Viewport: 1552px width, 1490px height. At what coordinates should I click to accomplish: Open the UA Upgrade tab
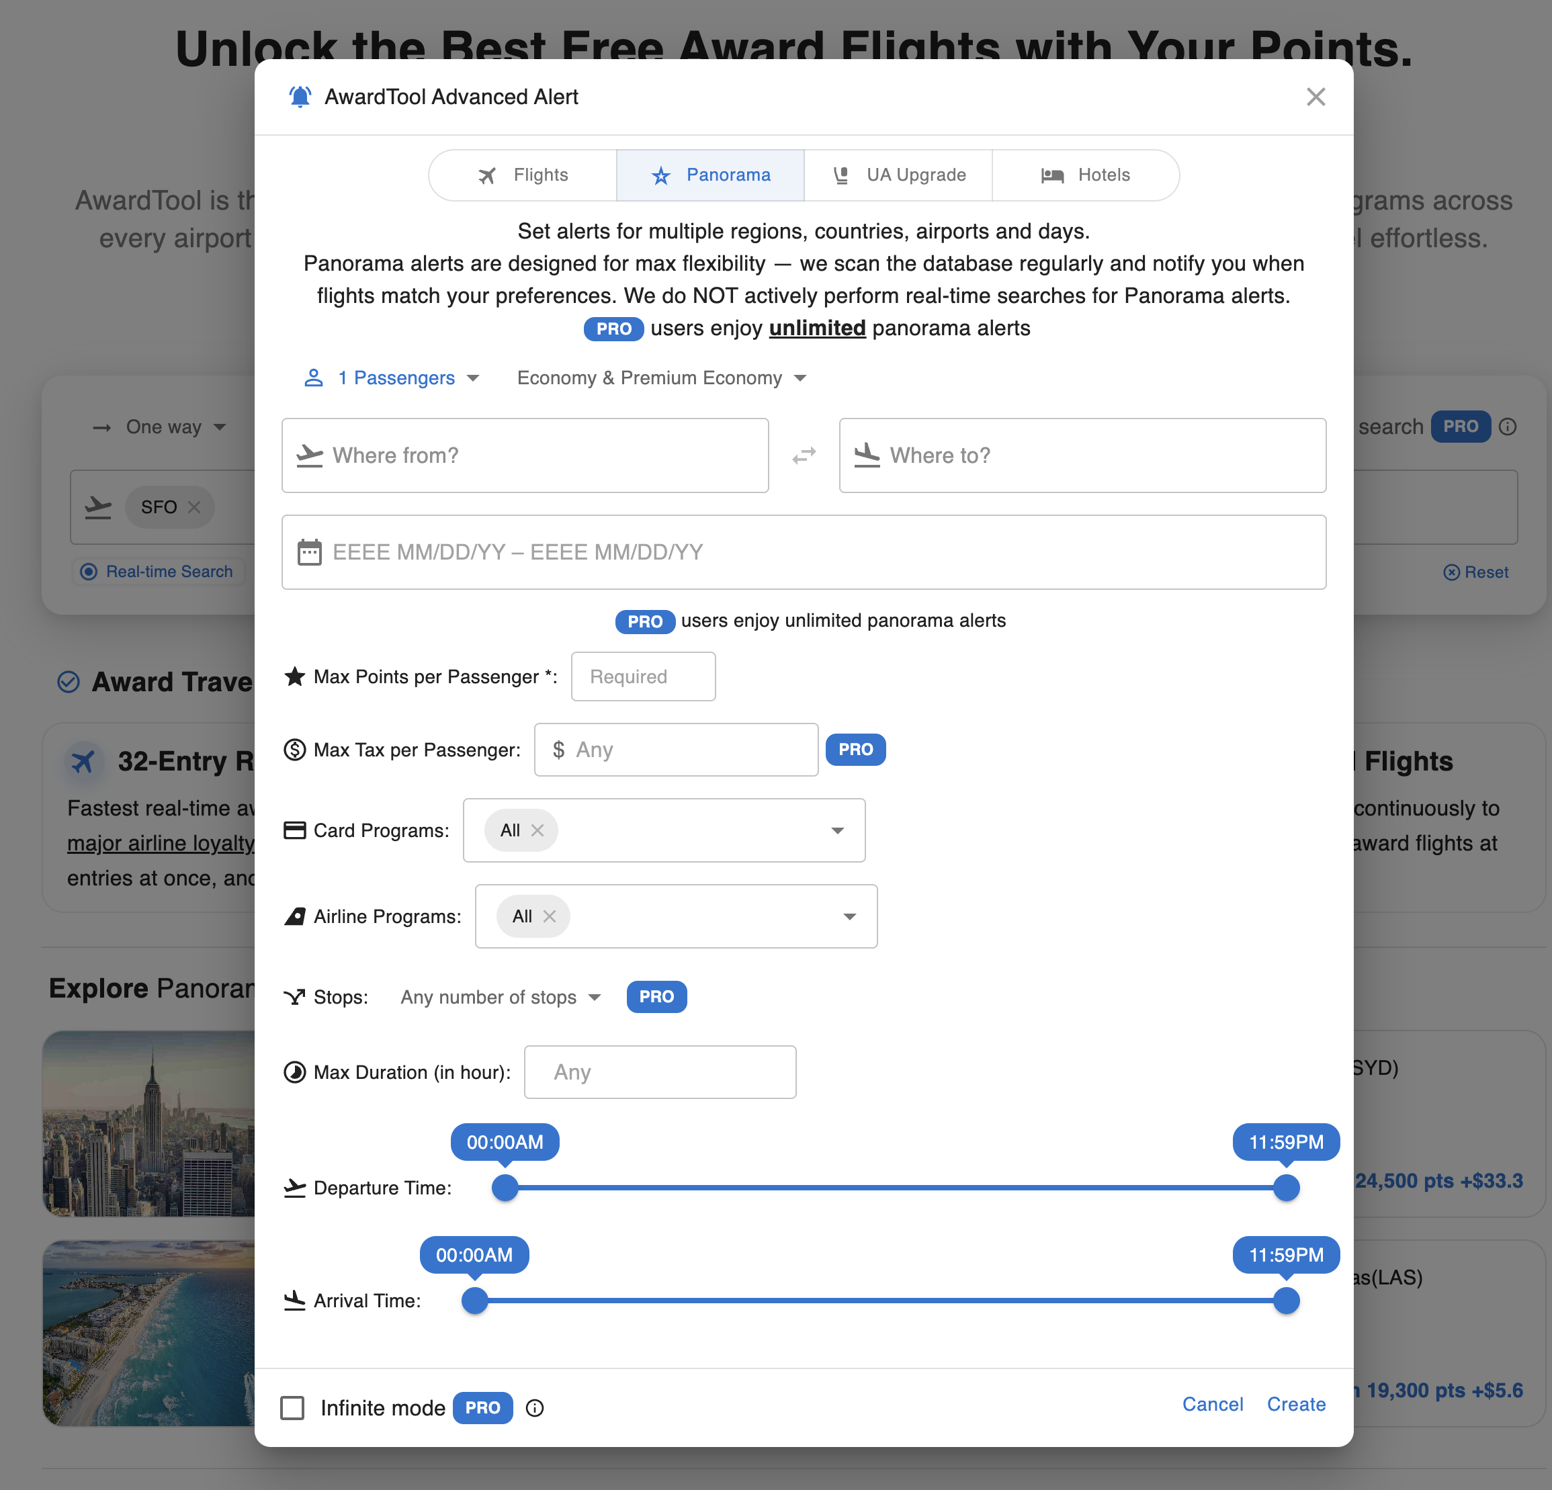point(898,175)
